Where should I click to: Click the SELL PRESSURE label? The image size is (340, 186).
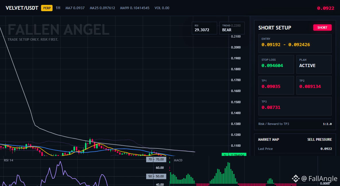pos(319,140)
